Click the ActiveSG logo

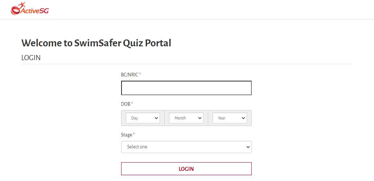click(30, 9)
